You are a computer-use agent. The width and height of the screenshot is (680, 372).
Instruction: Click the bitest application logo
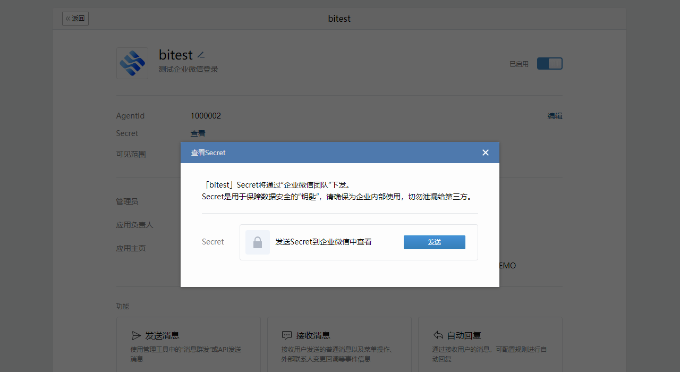132,63
